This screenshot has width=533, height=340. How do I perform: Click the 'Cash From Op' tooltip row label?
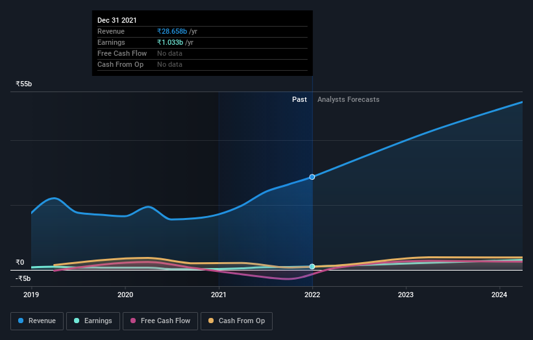120,64
